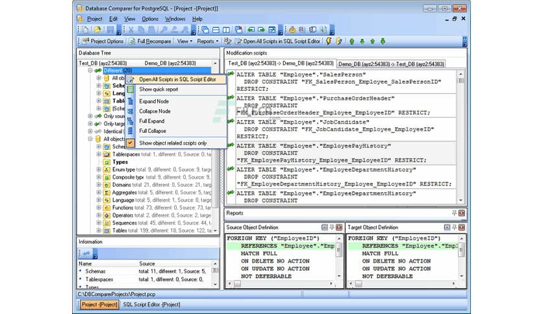Pin the Reports panel

455,213
